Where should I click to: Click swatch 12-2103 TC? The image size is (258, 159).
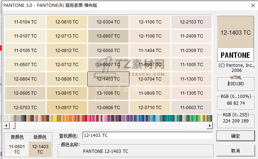coord(192,22)
